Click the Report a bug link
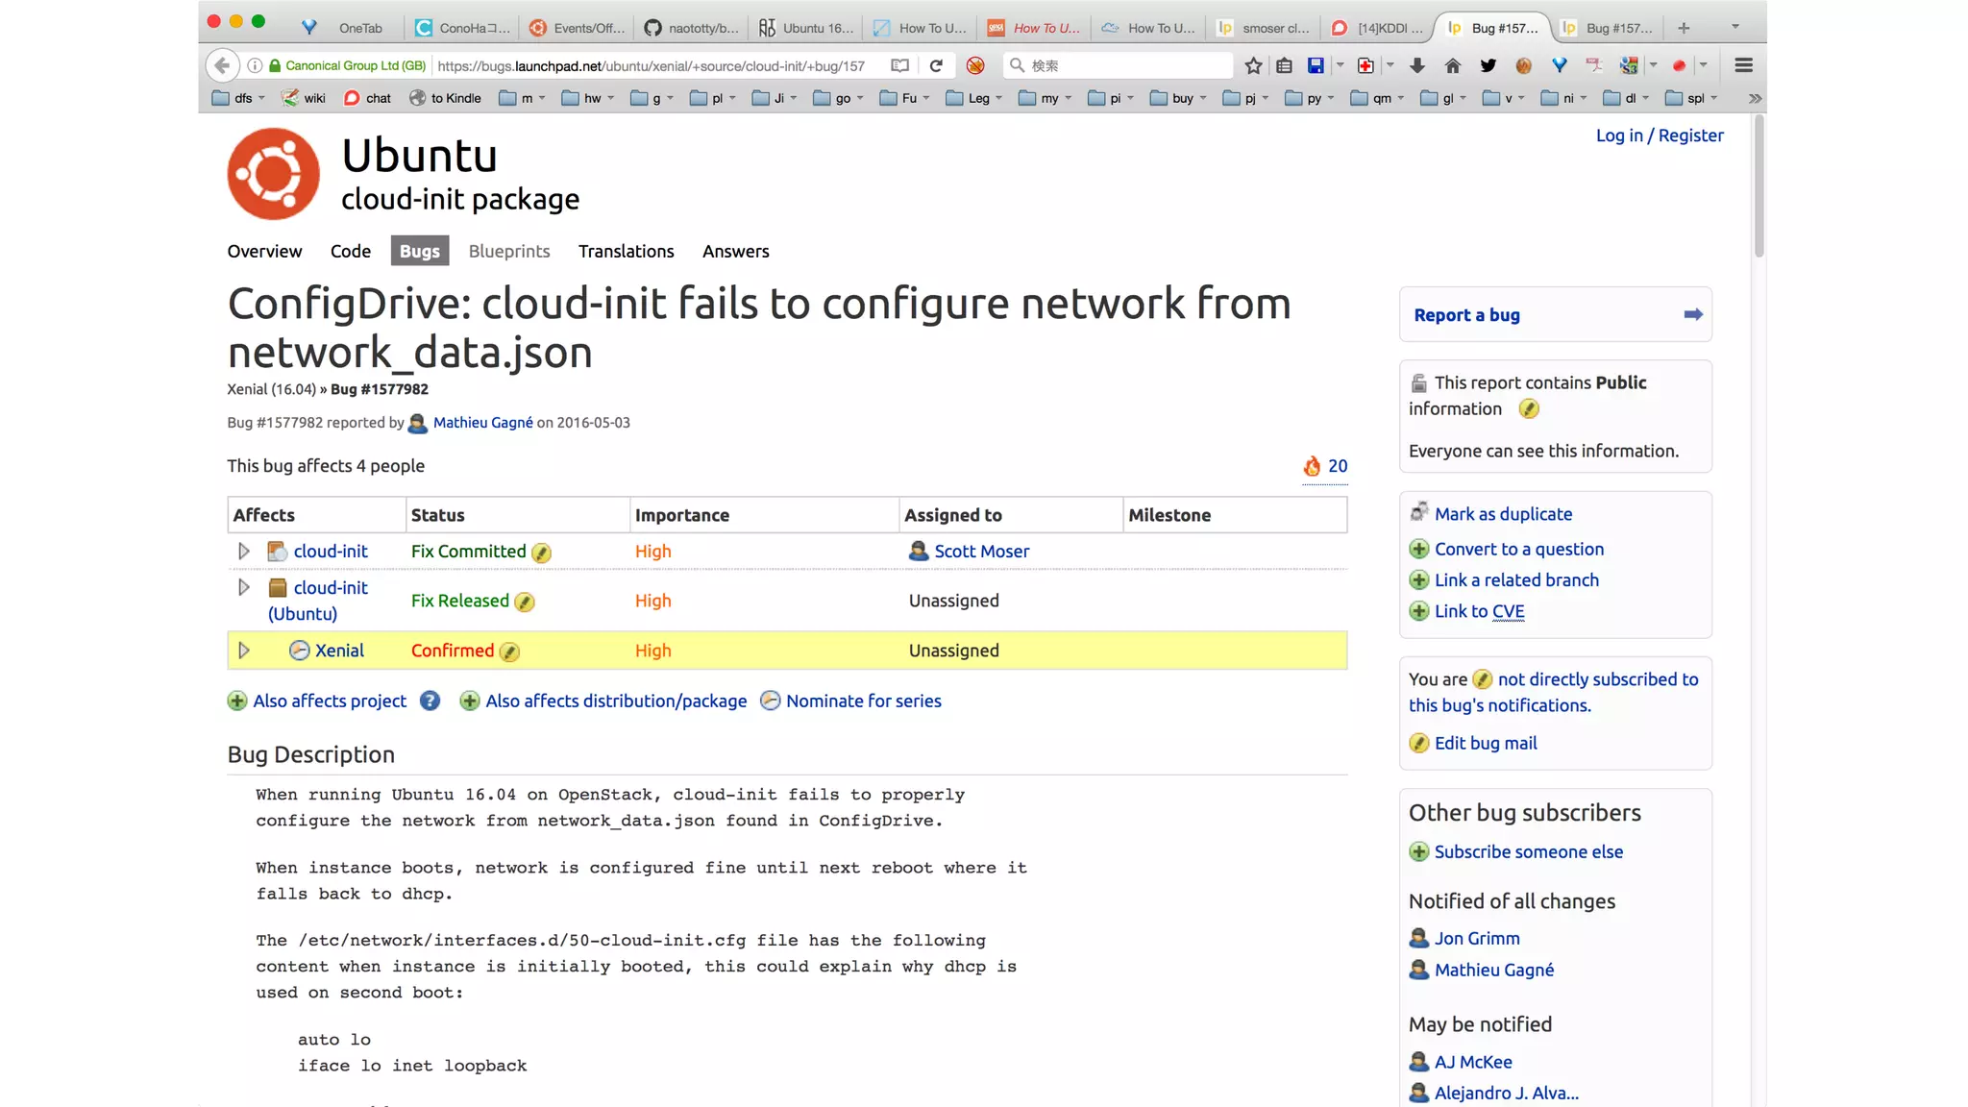1968x1107 pixels. pos(1466,315)
